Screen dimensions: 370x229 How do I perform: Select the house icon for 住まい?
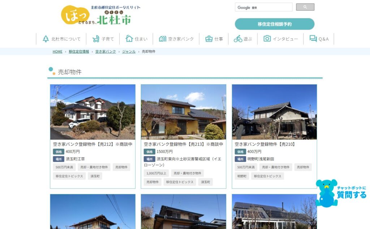point(129,38)
